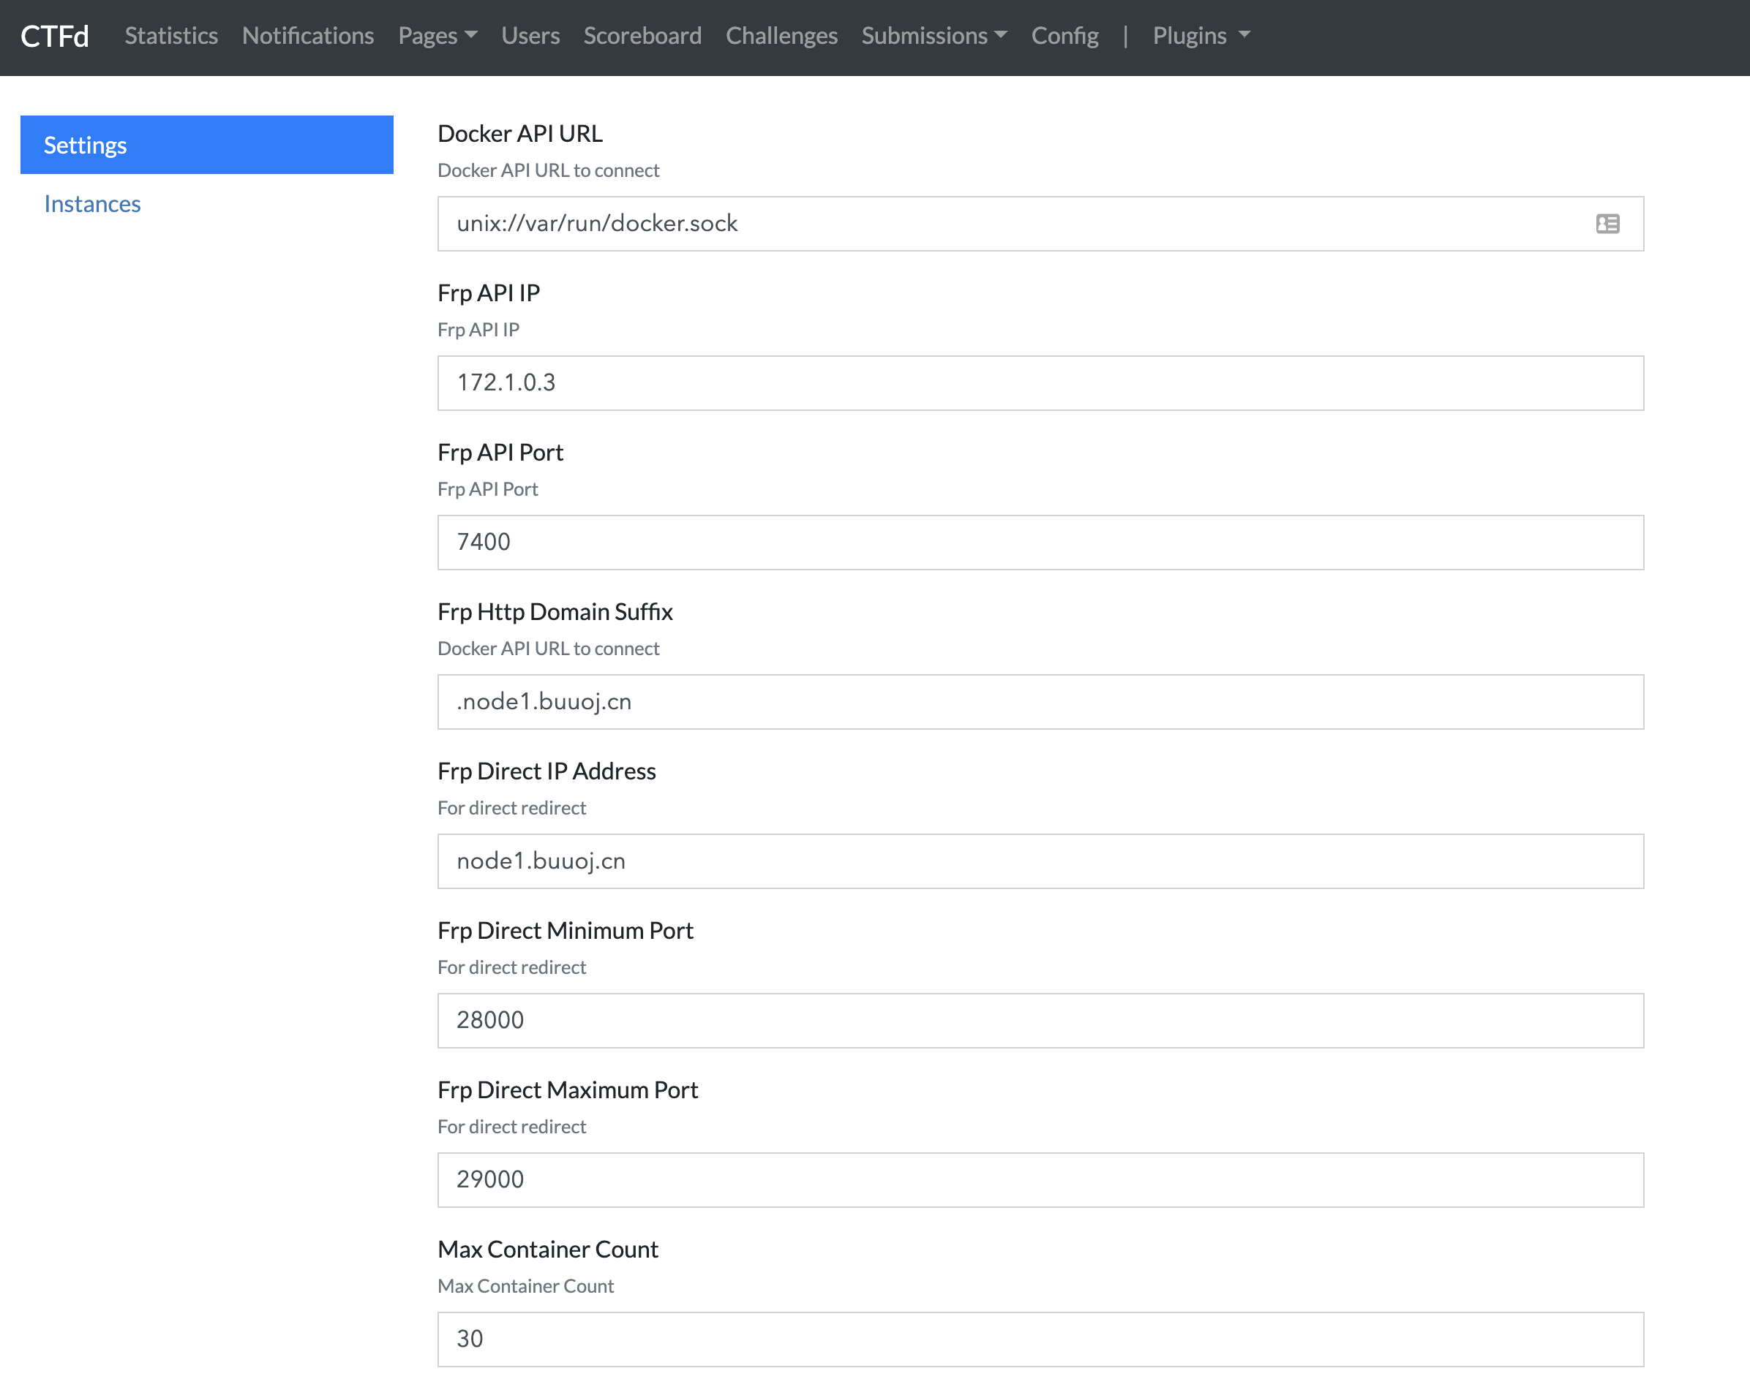Expand the Submissions dropdown
The height and width of the screenshot is (1379, 1750).
pos(934,37)
